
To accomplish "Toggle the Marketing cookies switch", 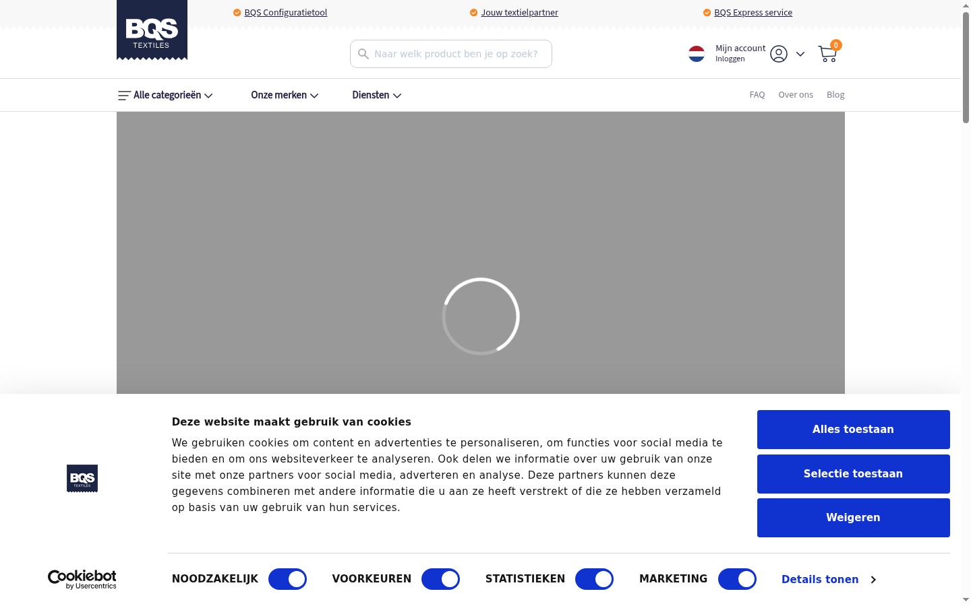I will (738, 579).
